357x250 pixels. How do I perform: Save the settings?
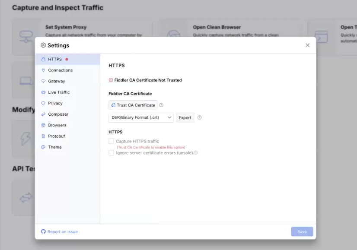(302, 231)
